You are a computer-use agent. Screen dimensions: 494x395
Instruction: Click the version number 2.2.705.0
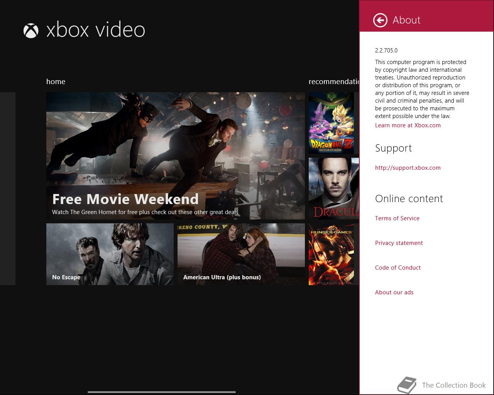pos(386,51)
